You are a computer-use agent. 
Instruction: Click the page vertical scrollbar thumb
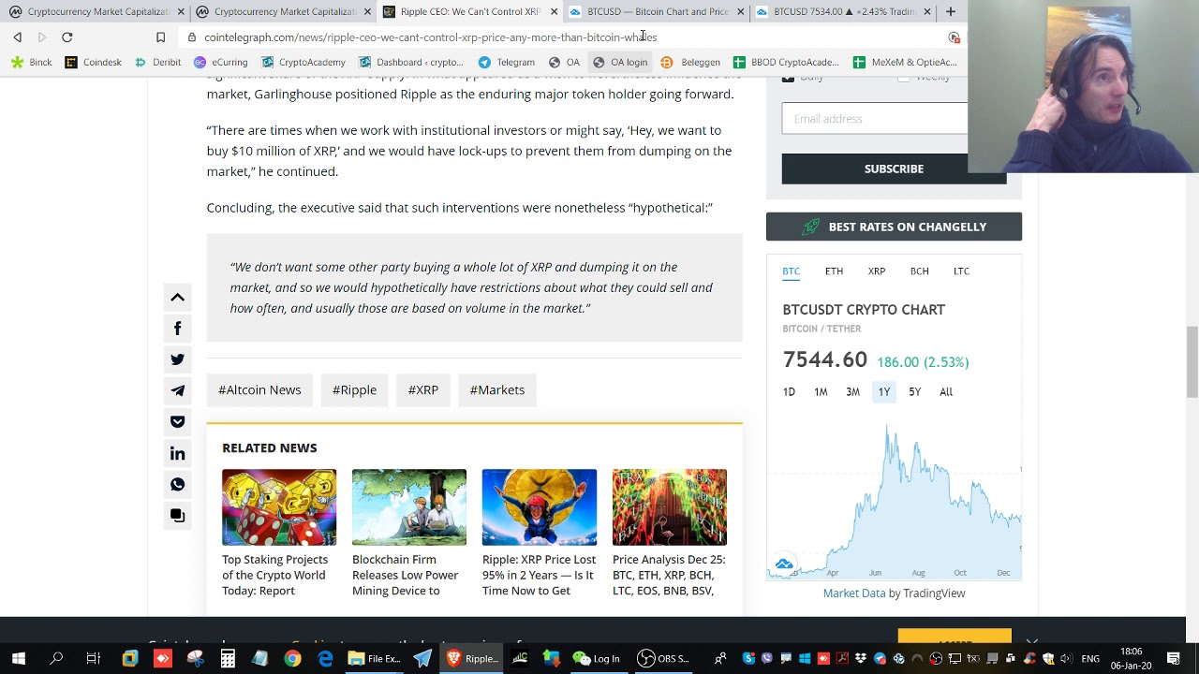click(1192, 361)
